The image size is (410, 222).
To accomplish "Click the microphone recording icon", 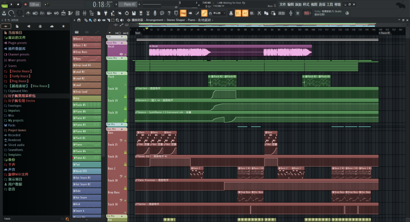I will [x=155, y=13].
